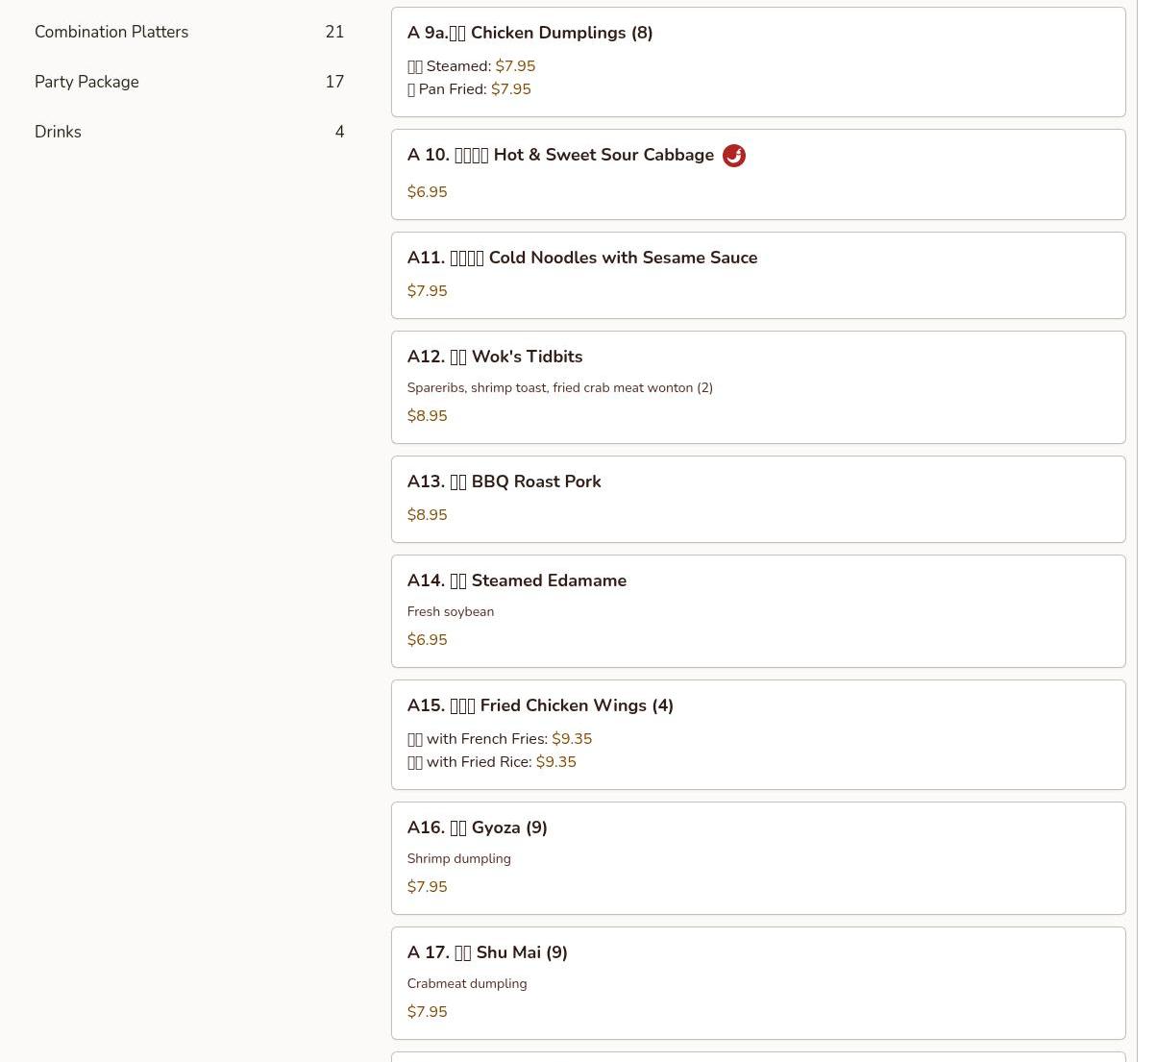Go to the Drinks category
This screenshot has height=1062, width=1157.
tap(58, 132)
